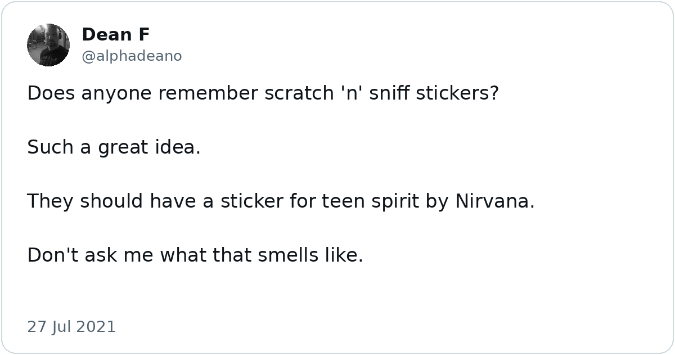Click the display name Dean F
Viewport: 675px width, 355px height.
[116, 35]
